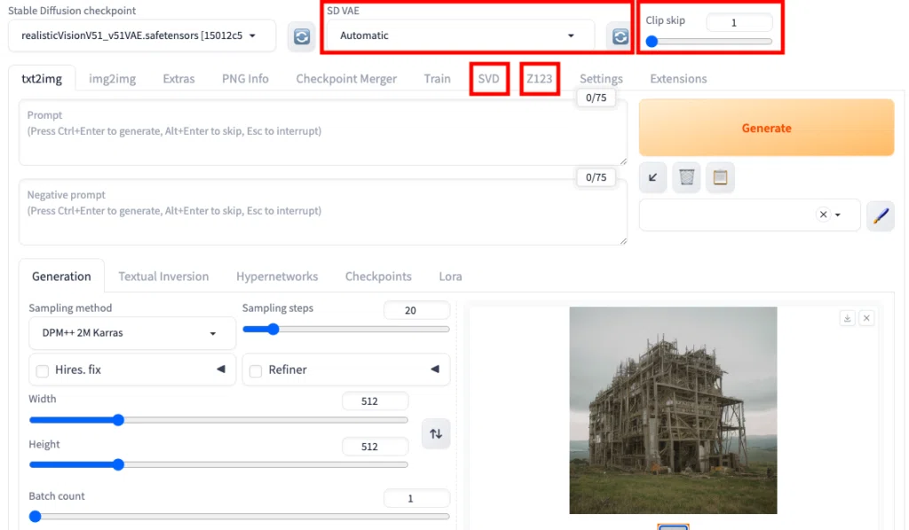Switch to the SVD tab
The height and width of the screenshot is (530, 909).
pyautogui.click(x=489, y=79)
